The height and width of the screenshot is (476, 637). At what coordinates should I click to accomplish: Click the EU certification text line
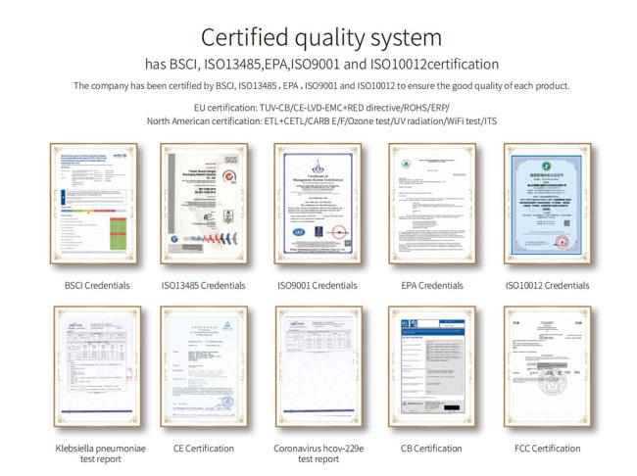click(318, 105)
